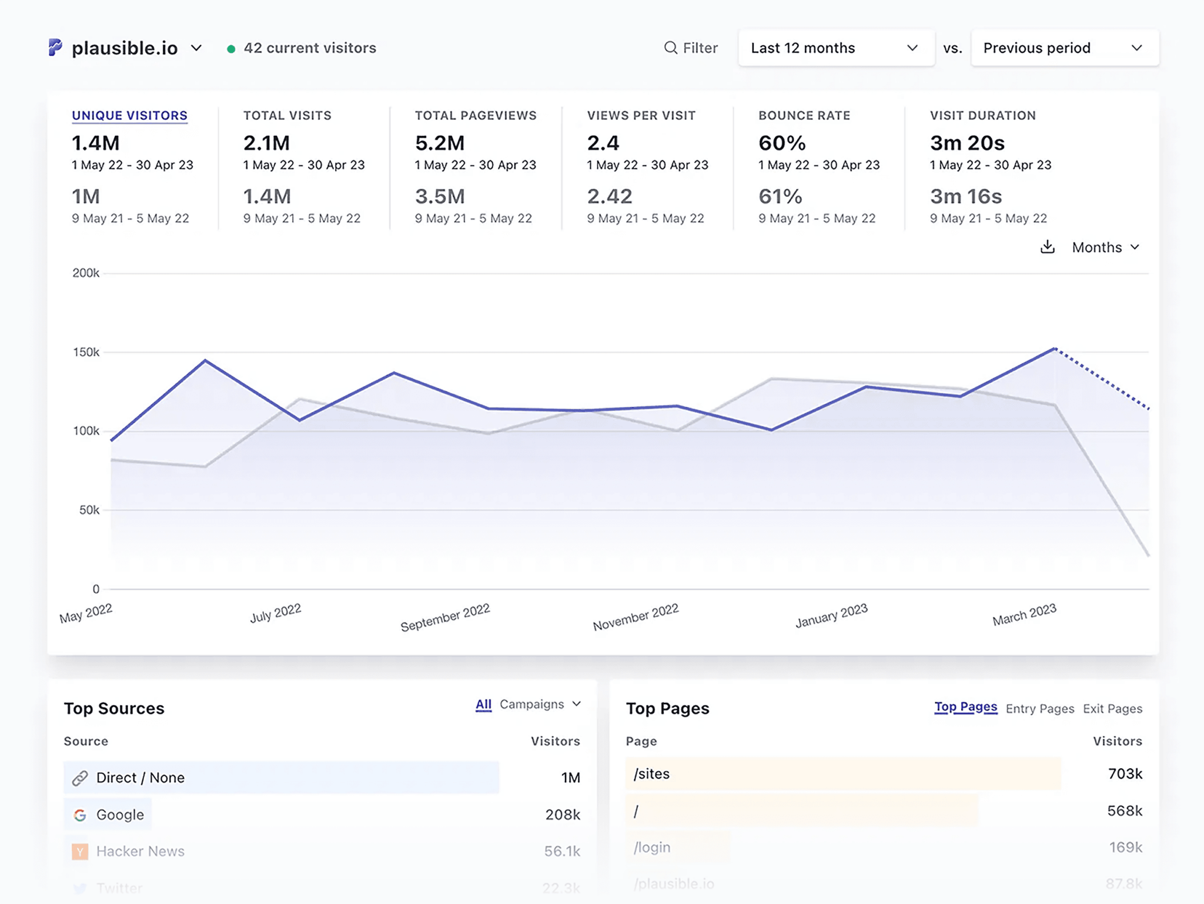Expand the Last 12 months dropdown
Screen dimensions: 1204x904
point(835,46)
